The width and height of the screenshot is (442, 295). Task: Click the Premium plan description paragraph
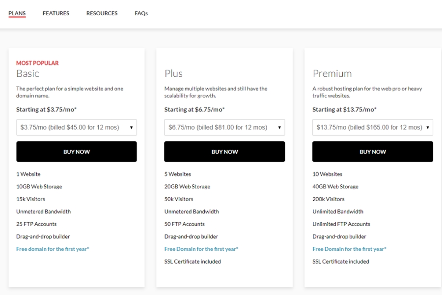(x=367, y=92)
